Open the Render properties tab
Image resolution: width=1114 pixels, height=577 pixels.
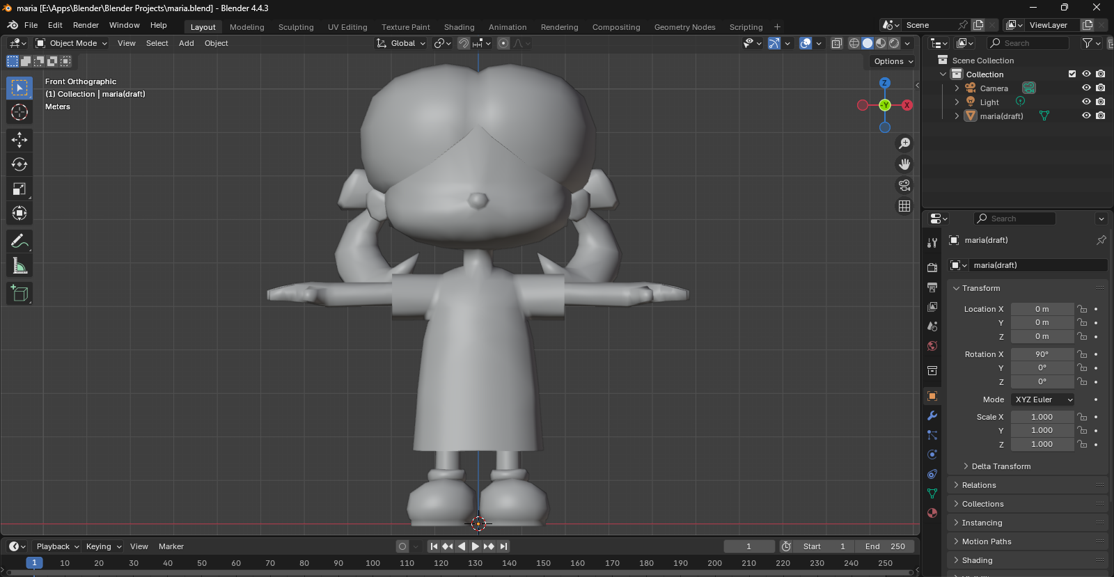932,268
